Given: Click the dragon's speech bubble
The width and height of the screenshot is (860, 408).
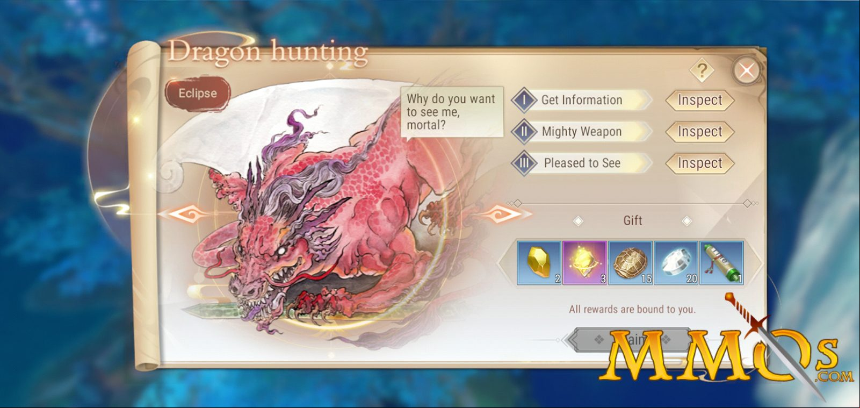Looking at the screenshot, I should pos(452,112).
